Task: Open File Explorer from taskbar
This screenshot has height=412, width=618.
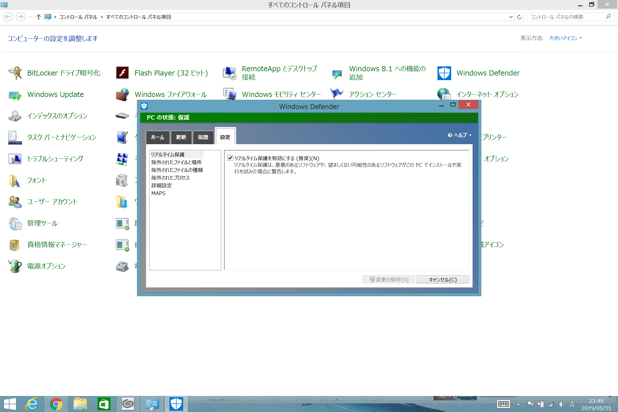Action: tap(80, 404)
